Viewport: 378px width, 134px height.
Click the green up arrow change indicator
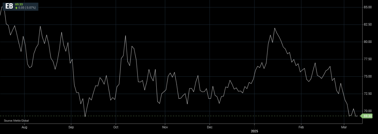16,8
